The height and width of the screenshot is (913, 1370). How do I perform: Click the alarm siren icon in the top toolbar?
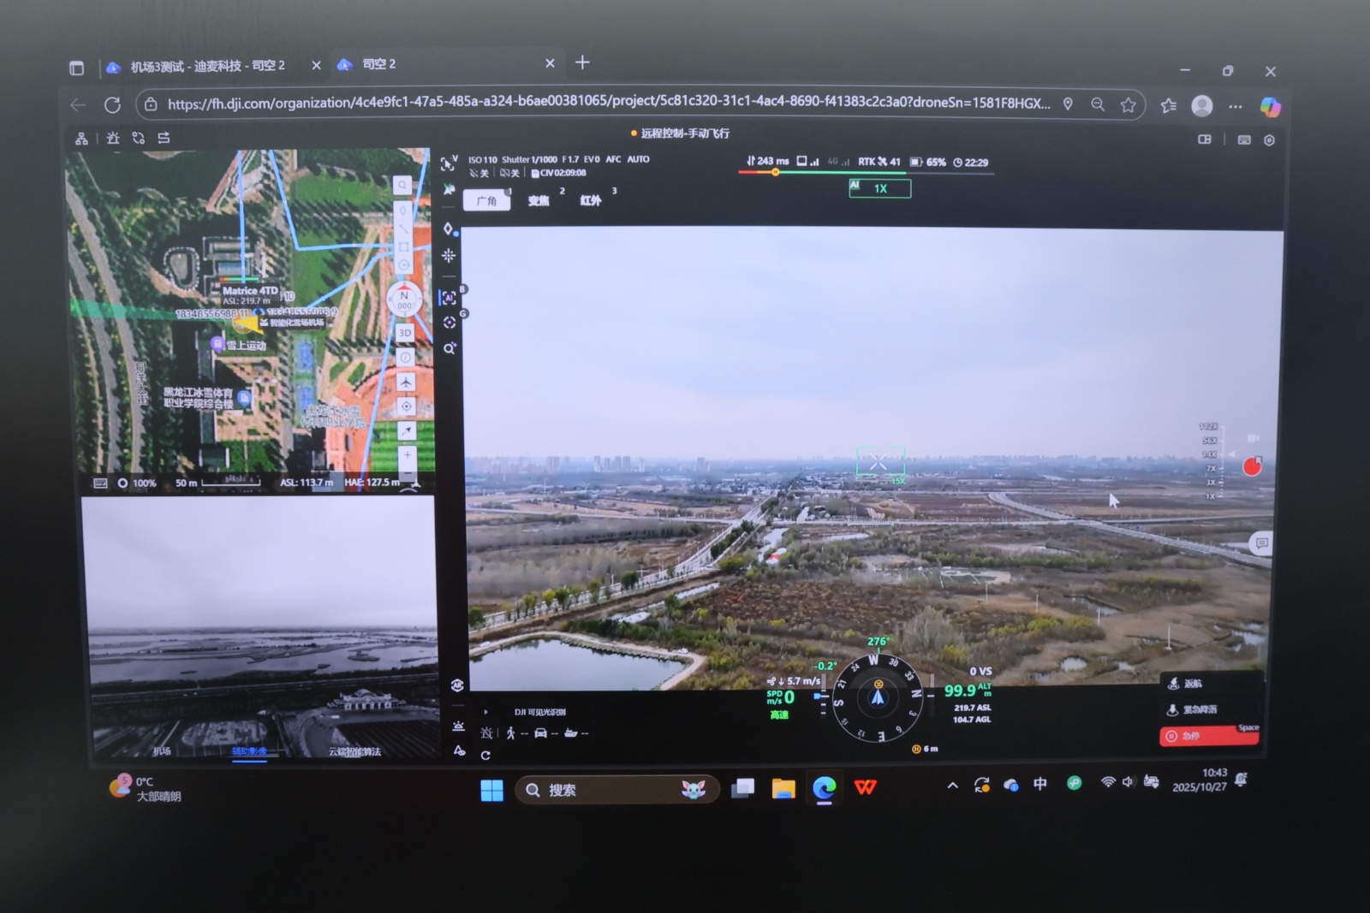pyautogui.click(x=113, y=138)
